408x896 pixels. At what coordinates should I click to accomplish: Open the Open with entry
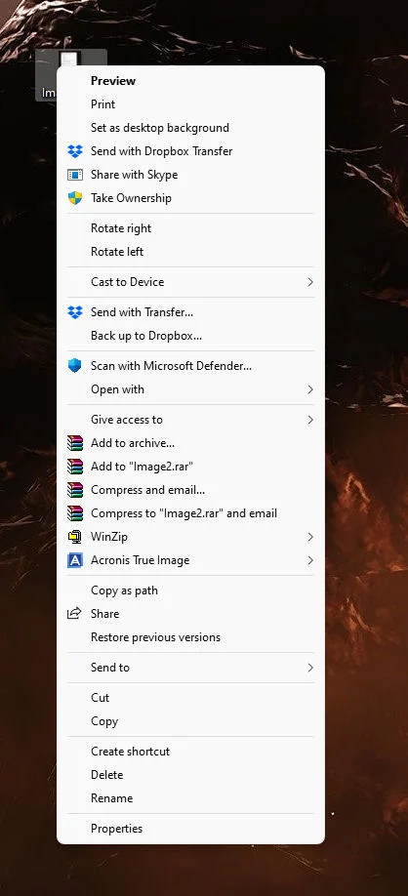tap(191, 389)
